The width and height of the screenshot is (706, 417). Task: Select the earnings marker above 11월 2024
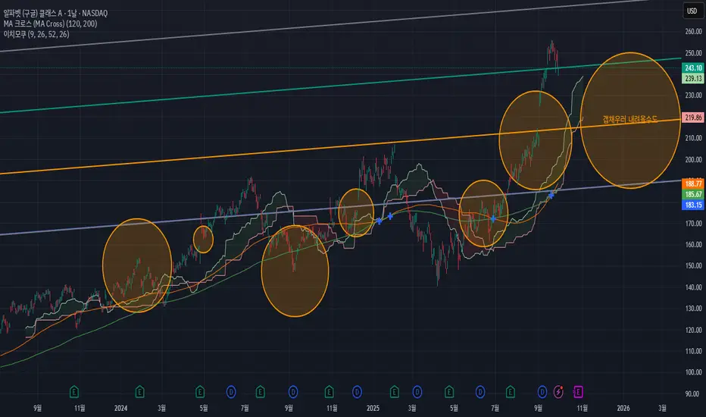point(329,392)
